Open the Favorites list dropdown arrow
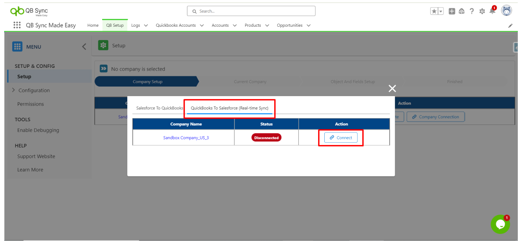522x243 pixels. 441,11
